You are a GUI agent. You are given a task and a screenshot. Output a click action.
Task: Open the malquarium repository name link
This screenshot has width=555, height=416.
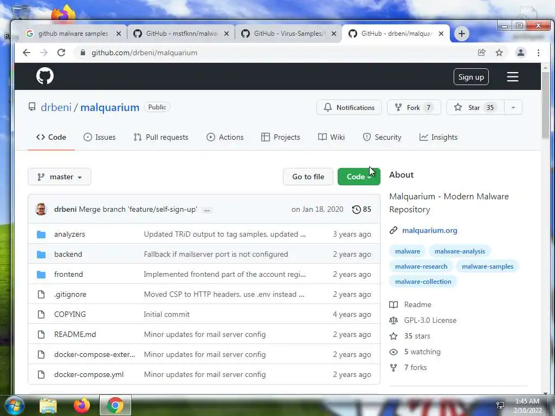(109, 107)
